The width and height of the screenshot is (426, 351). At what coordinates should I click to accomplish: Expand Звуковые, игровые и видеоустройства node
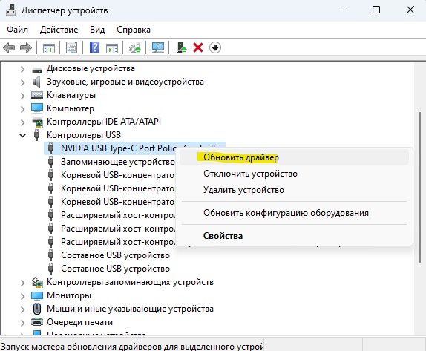tap(23, 82)
